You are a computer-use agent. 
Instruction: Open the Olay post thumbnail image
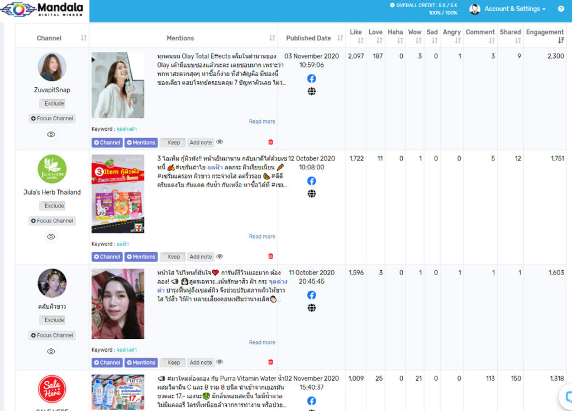click(x=118, y=85)
